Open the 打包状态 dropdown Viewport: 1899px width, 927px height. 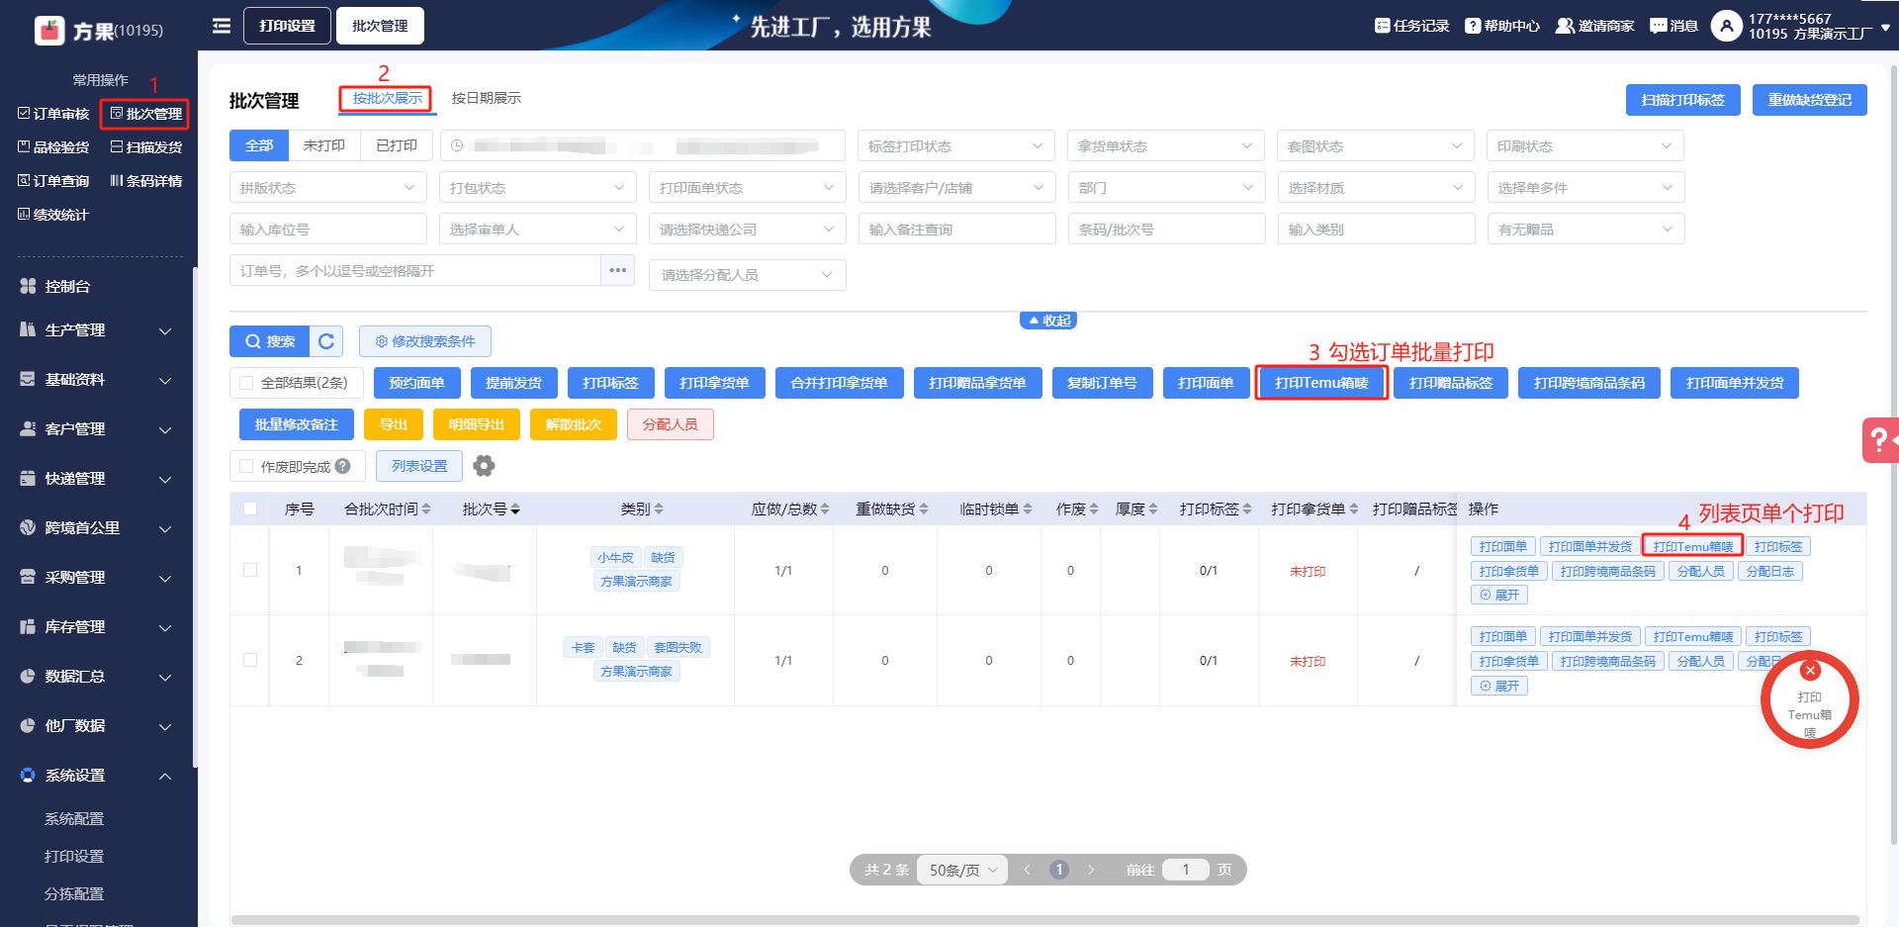click(x=537, y=188)
